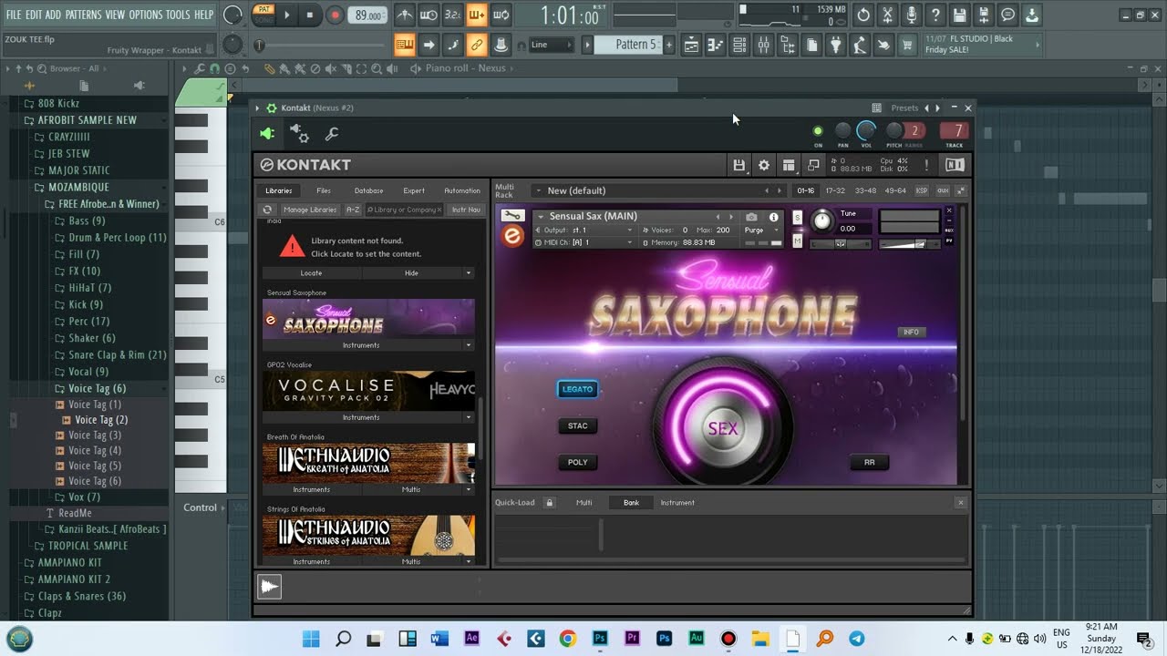The image size is (1167, 656).
Task: Click the FL Studio record button
Action: [335, 15]
